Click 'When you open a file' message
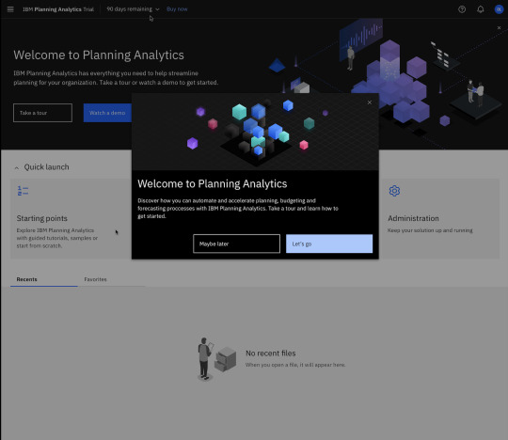 [x=295, y=365]
